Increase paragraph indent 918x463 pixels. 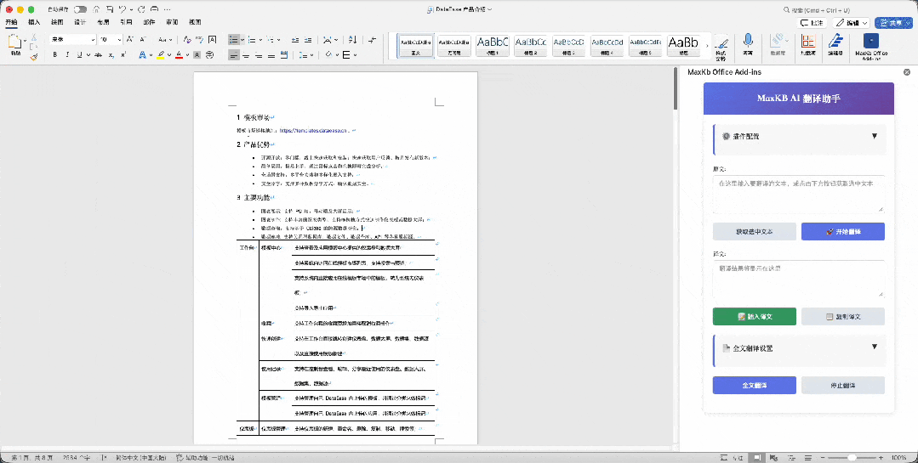308,40
